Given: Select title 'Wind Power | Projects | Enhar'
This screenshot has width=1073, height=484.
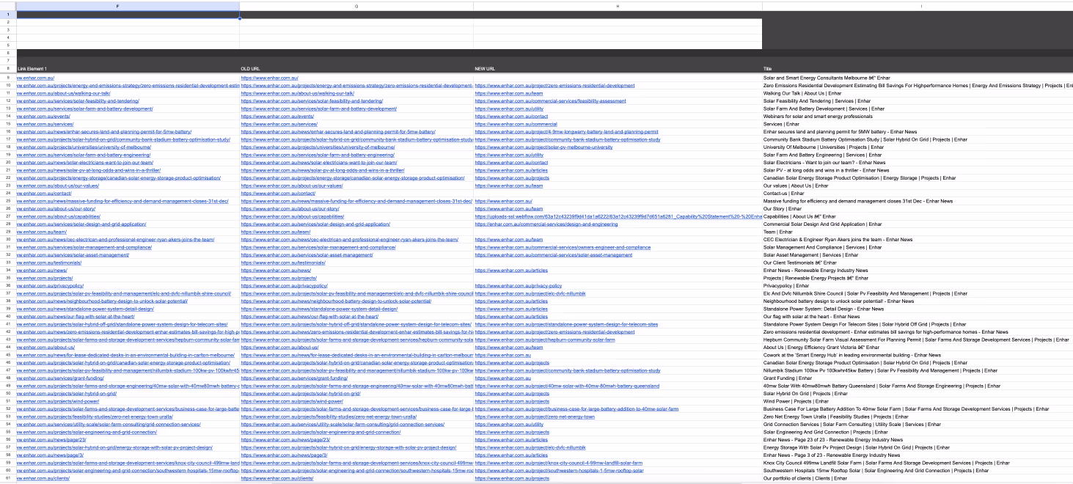Looking at the screenshot, I should point(796,401).
